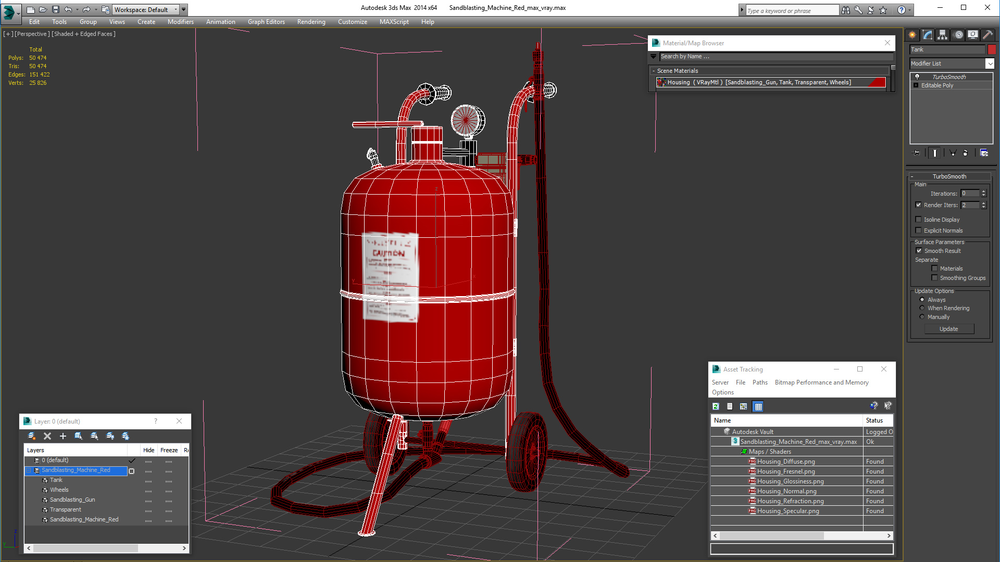The width and height of the screenshot is (1000, 562).
Task: Open the Create command panel tab
Action: tap(913, 35)
